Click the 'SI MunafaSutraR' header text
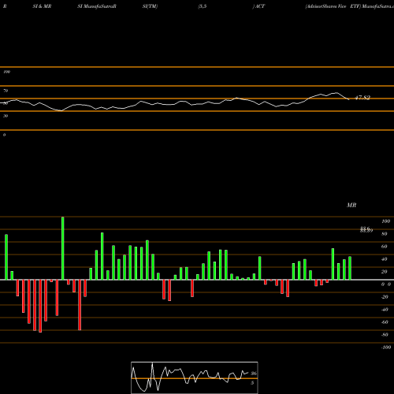The height and width of the screenshot is (394, 394). (97, 6)
